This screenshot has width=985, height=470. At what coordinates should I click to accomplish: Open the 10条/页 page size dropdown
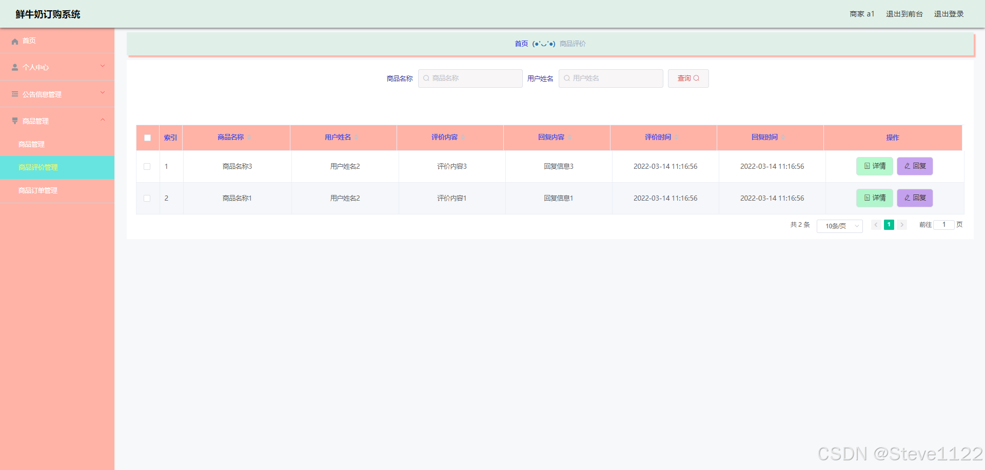click(x=840, y=226)
